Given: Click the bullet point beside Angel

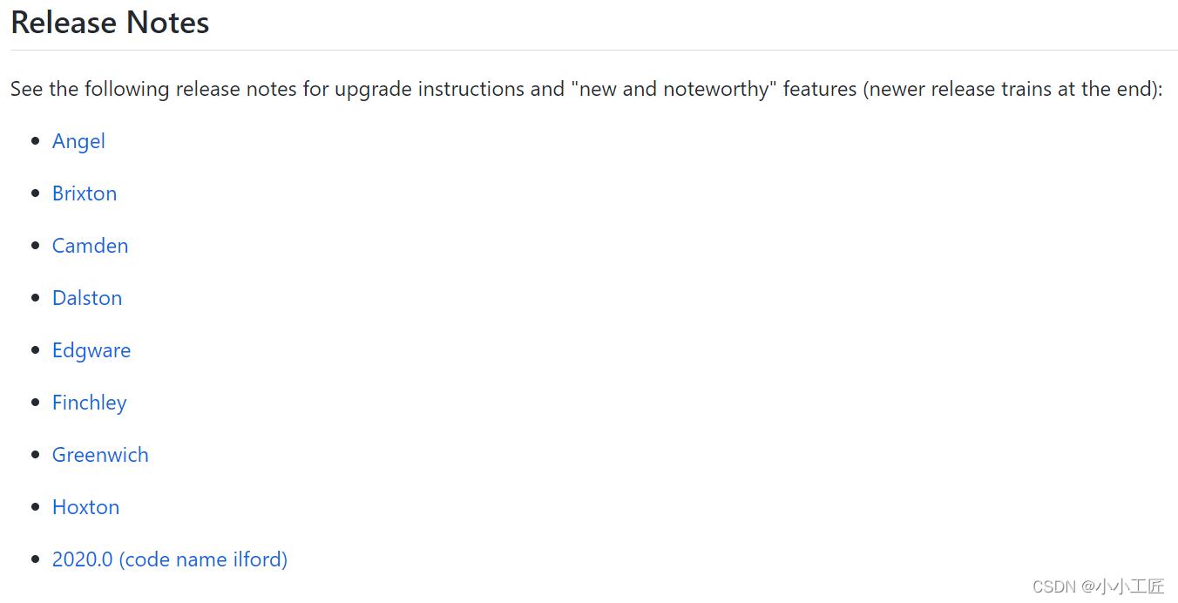Looking at the screenshot, I should [36, 140].
